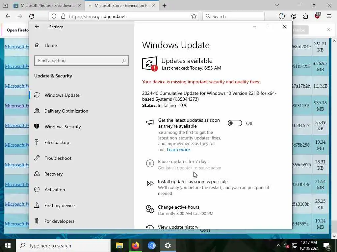Click the 935.16 MB size cell
This screenshot has height=252, width=337.
320,106
